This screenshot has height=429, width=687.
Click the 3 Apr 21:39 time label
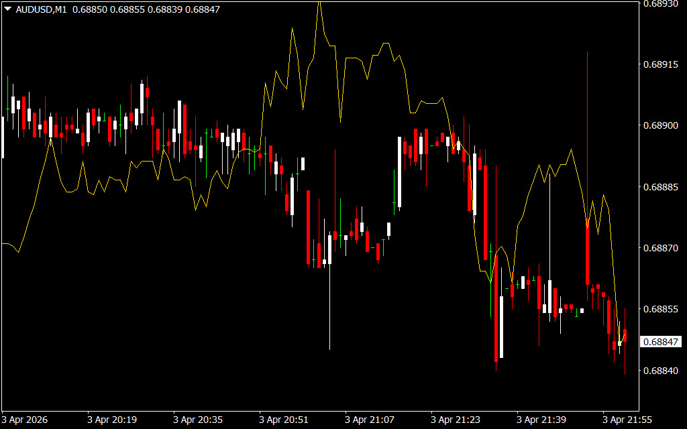541,420
